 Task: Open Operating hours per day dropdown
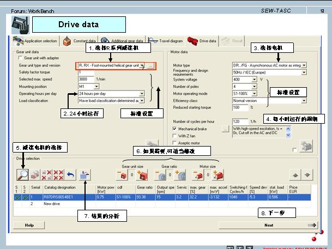pyautogui.click(x=142, y=94)
